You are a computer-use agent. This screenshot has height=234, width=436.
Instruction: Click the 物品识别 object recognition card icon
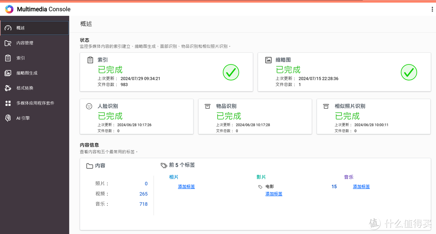[x=207, y=106]
